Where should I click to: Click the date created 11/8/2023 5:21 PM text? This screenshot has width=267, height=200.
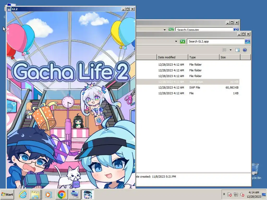[156, 177]
